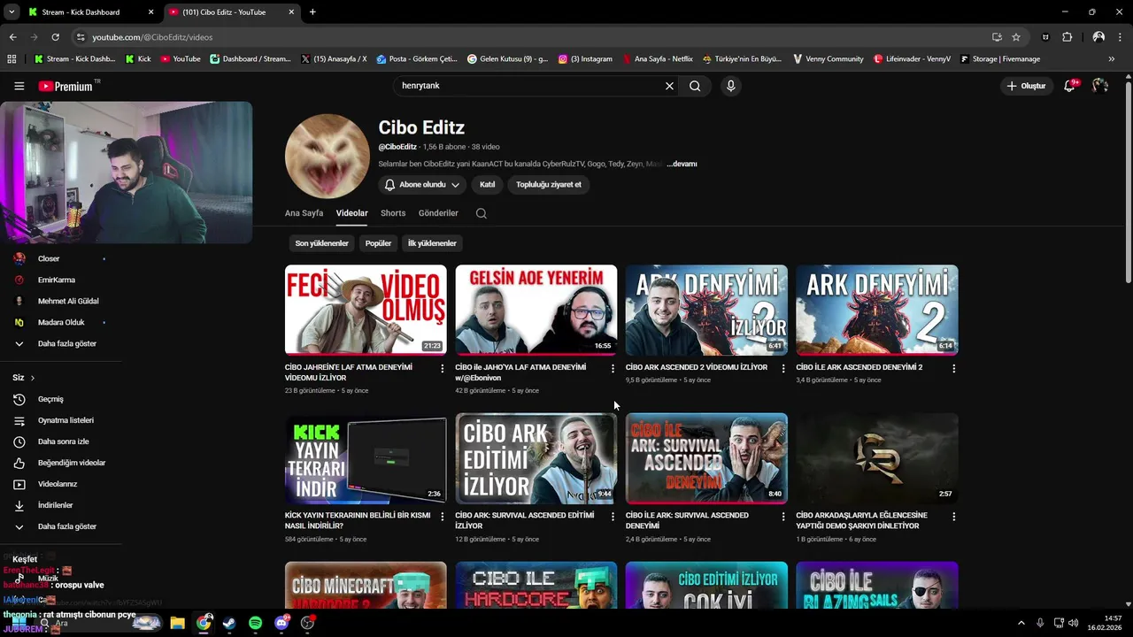The height and width of the screenshot is (637, 1133).
Task: Open Spotify from the Windows taskbar
Action: click(255, 623)
